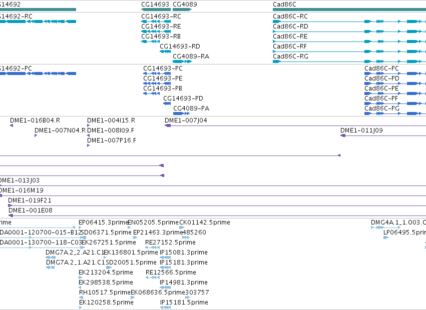
Task: Click the DME1-008I09.F clone label
Action: 111,130
